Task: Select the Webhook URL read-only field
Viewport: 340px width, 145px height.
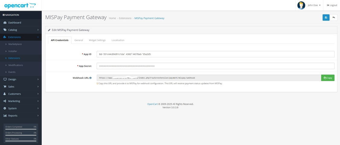Action: tap(209, 78)
